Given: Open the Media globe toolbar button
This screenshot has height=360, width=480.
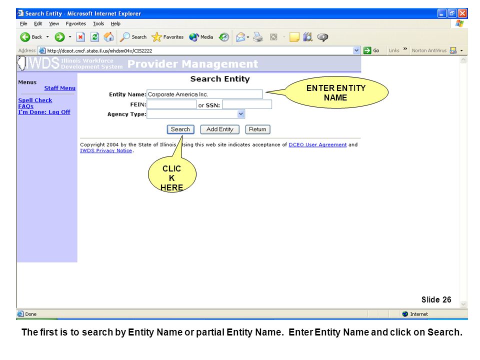Looking at the screenshot, I should point(201,37).
